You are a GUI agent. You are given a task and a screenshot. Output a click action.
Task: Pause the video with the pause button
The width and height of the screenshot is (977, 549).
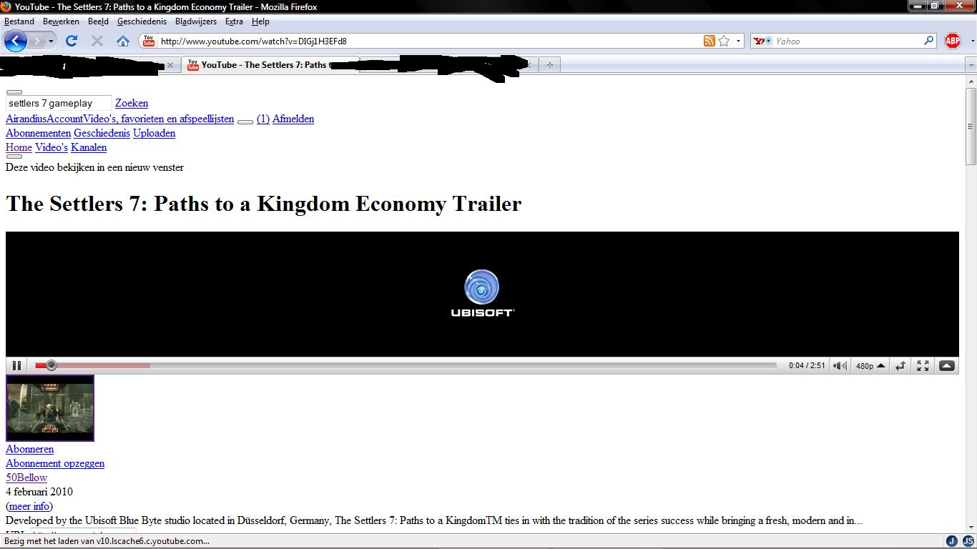tap(16, 365)
